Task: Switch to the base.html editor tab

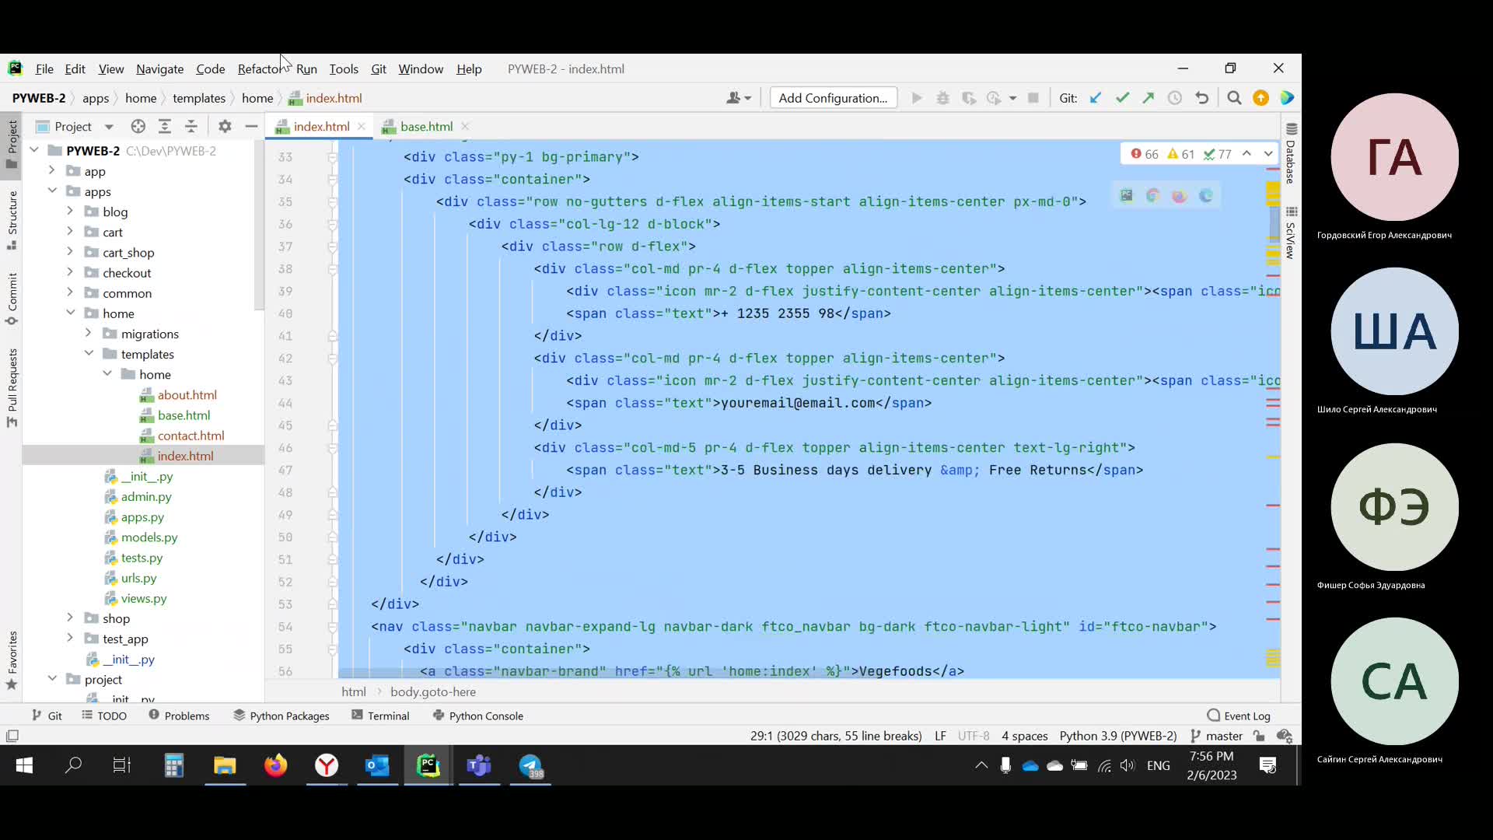Action: coord(426,126)
